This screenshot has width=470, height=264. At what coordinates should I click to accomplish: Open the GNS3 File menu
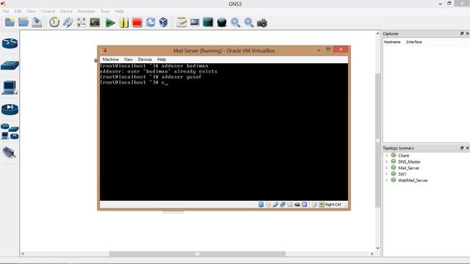[6, 11]
